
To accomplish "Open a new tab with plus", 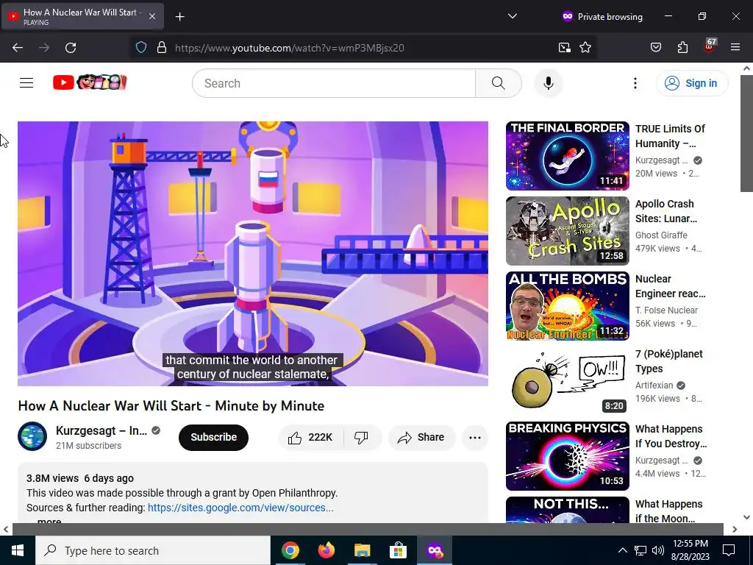I will pyautogui.click(x=179, y=17).
